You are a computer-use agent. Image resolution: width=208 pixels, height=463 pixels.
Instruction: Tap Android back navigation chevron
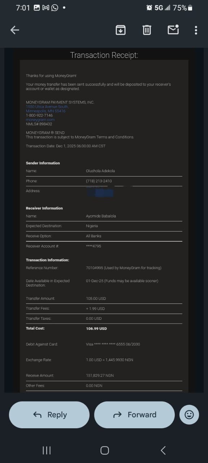pyautogui.click(x=163, y=450)
